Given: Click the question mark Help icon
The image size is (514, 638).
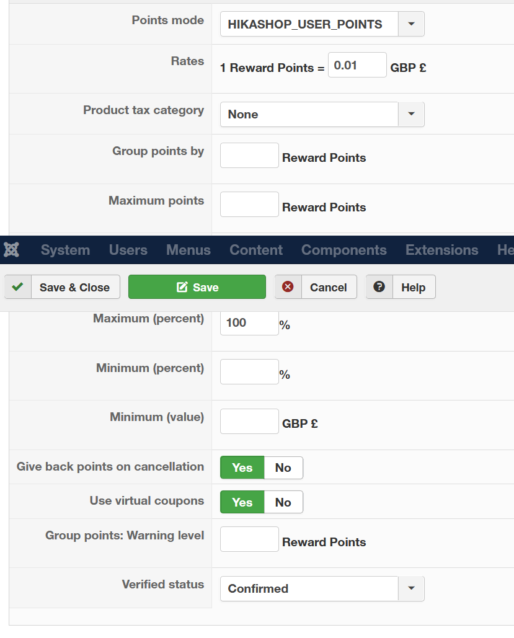Looking at the screenshot, I should pos(379,287).
